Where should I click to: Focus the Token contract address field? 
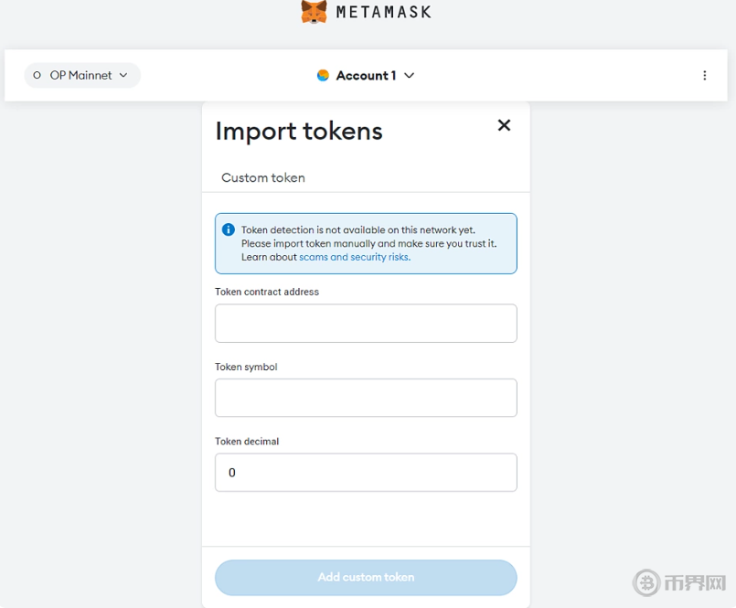(x=366, y=324)
